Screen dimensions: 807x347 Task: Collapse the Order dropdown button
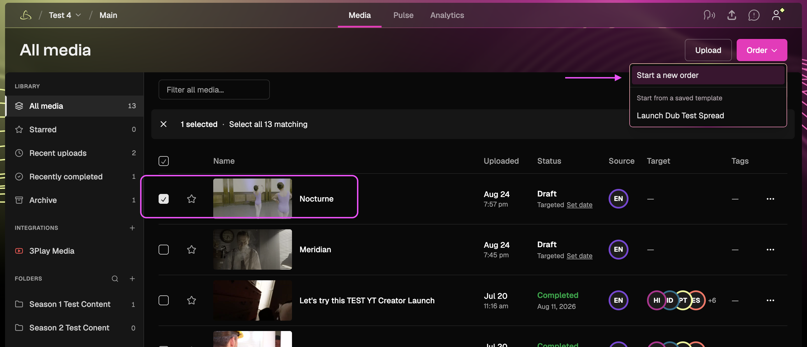coord(761,50)
